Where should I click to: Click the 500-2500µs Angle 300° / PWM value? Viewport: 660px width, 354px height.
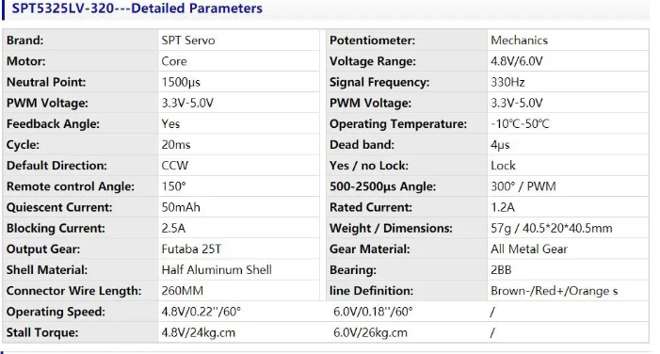pyautogui.click(x=523, y=186)
